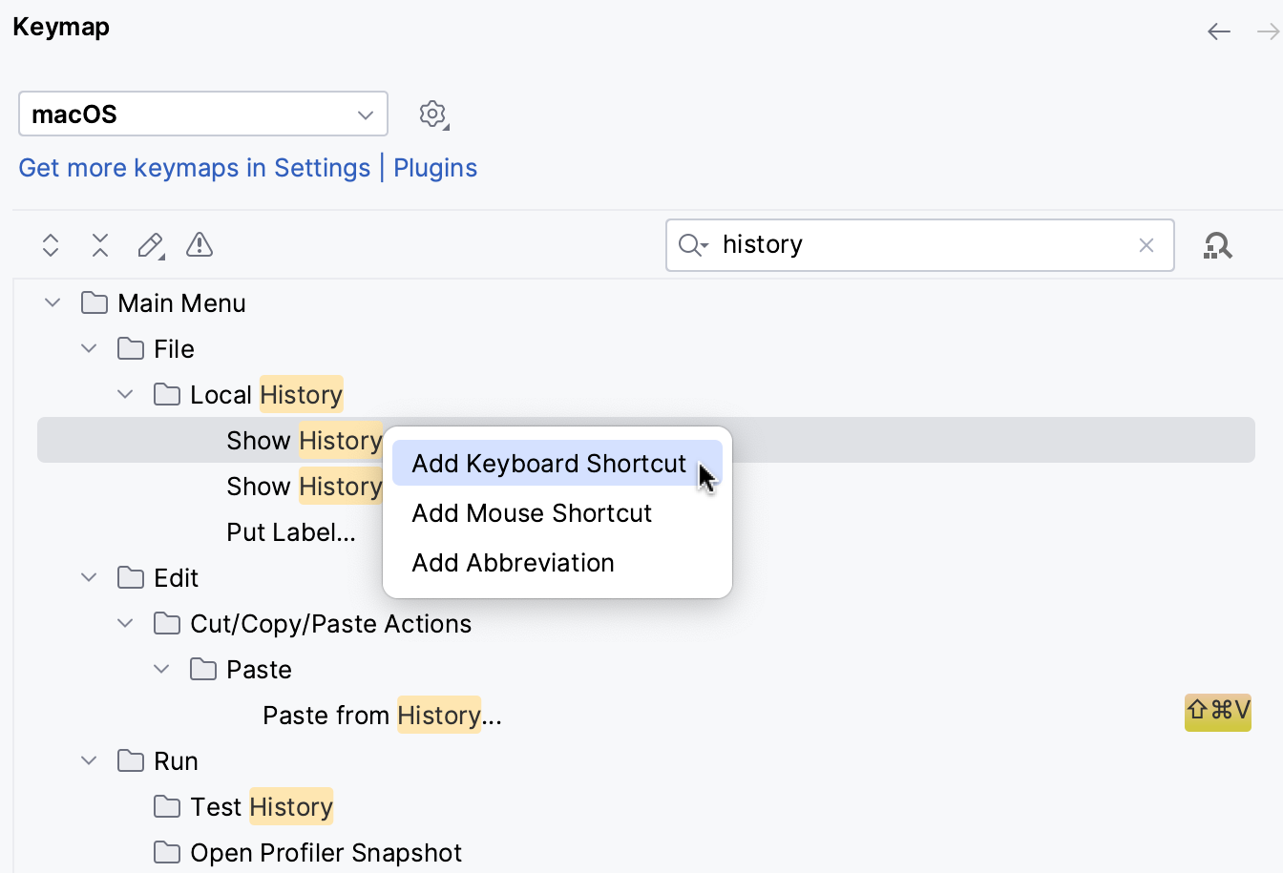Select the pencil Edit Shortcut icon

tap(150, 245)
